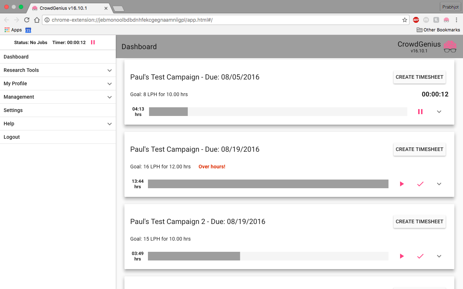This screenshot has height=289, width=463.
Task: Click the Status: No Jobs label
Action: (x=31, y=42)
